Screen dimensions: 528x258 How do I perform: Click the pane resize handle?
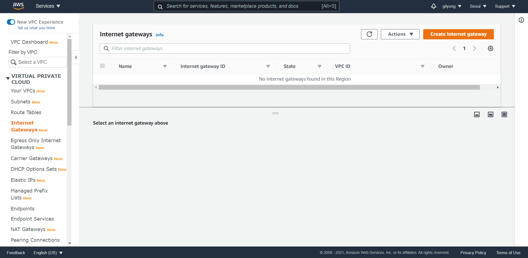[x=275, y=113]
